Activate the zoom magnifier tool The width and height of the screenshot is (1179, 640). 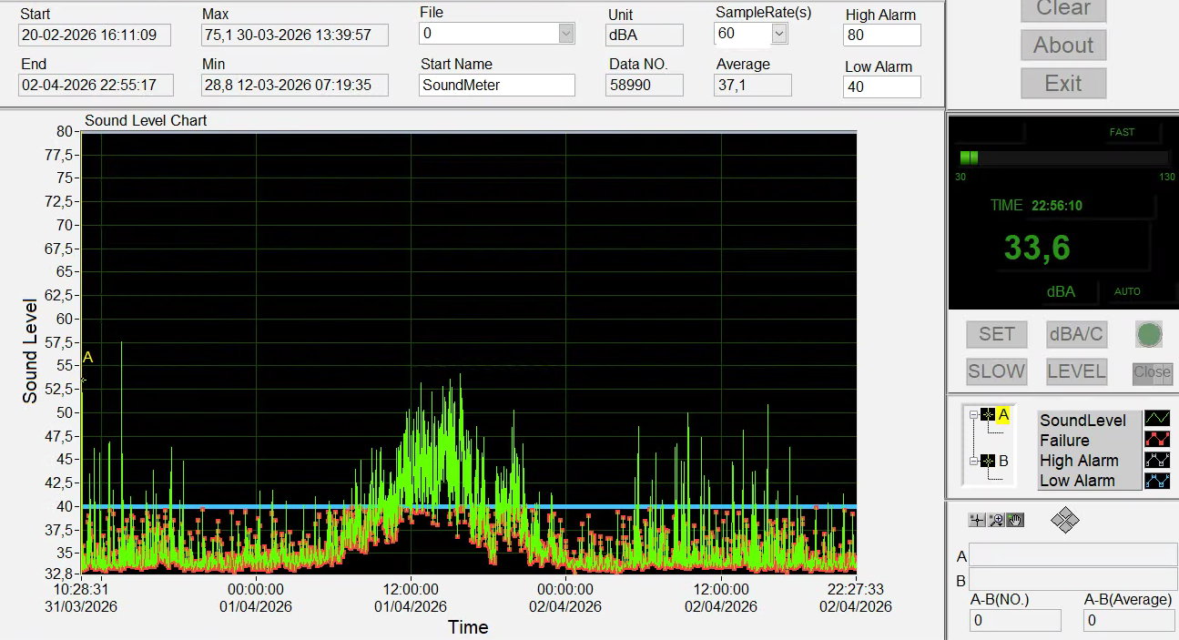[x=996, y=520]
